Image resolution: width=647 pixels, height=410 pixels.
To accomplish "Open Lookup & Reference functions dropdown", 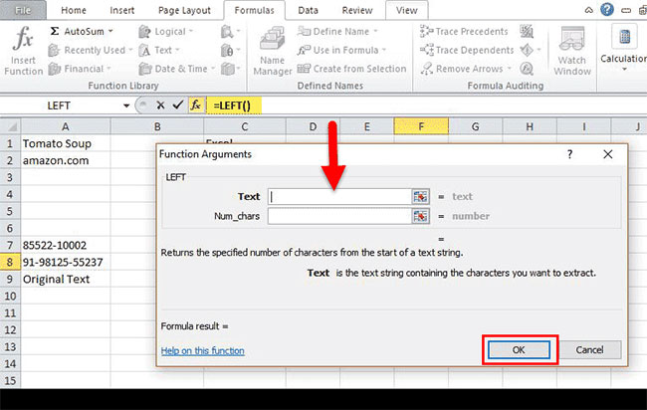I will pos(230,32).
